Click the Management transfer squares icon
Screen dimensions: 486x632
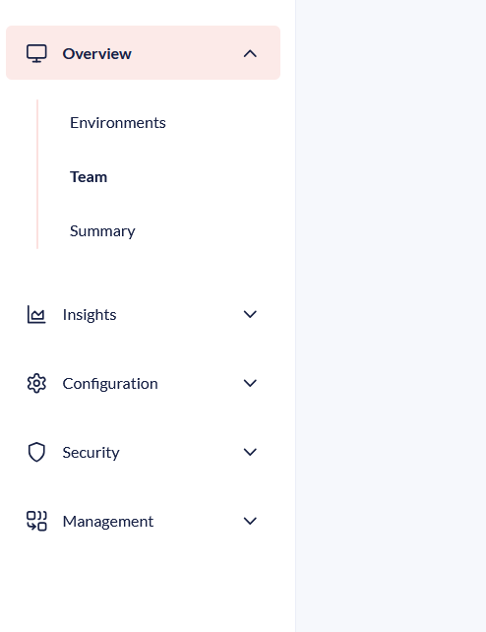point(36,521)
